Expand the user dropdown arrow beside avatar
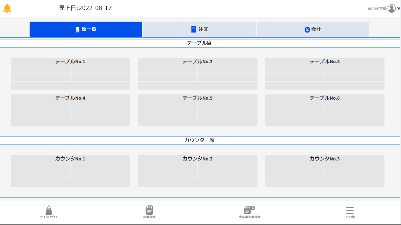Image resolution: width=401 pixels, height=225 pixels. [399, 9]
